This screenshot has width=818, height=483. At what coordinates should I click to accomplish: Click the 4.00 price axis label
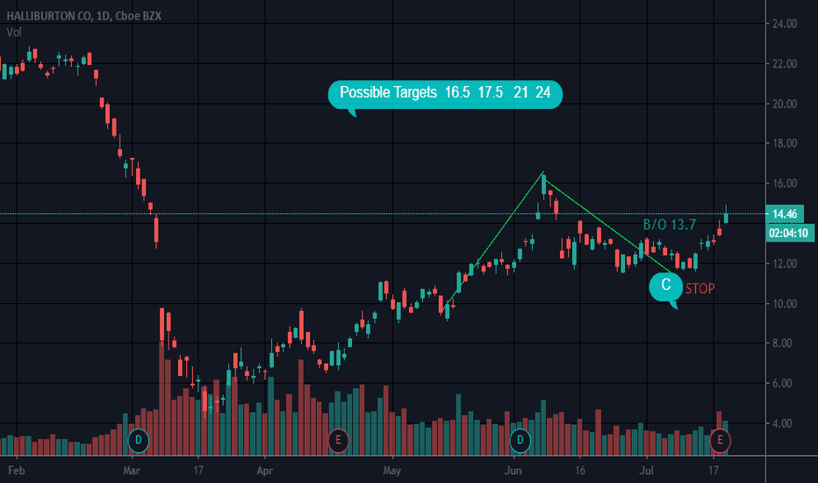click(x=783, y=423)
